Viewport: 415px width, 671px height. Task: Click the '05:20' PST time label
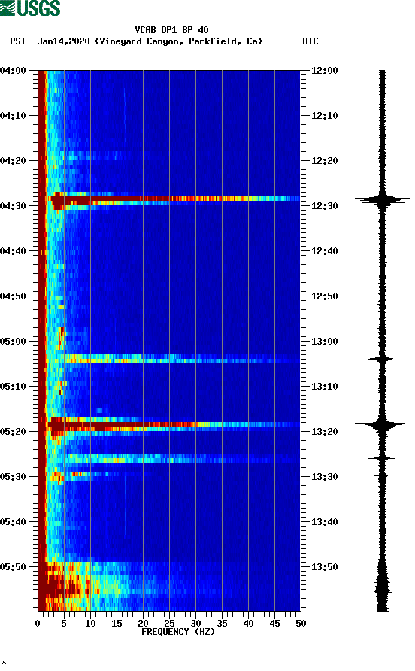pos(13,432)
